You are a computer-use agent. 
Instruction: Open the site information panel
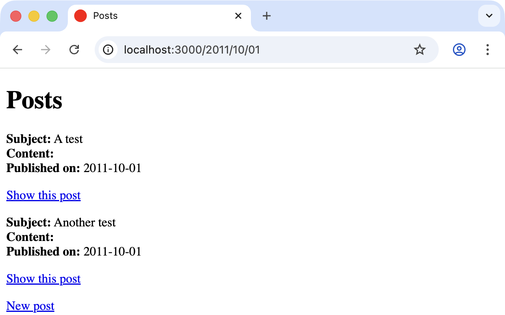click(x=108, y=50)
